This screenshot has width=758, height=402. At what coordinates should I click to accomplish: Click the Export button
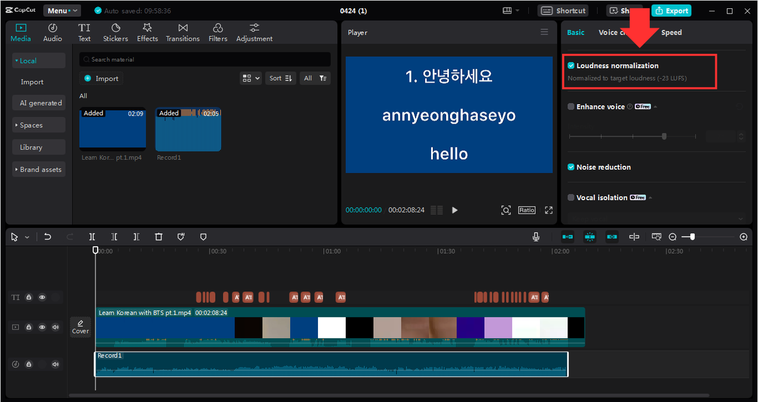coord(672,11)
